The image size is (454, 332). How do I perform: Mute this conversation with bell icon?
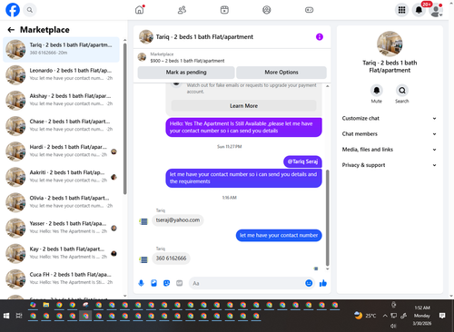(377, 90)
